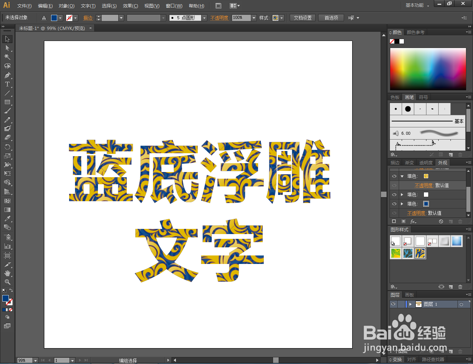Open the fx effects menu in the Appearance panel
The height and width of the screenshot is (364, 473).
tap(413, 221)
